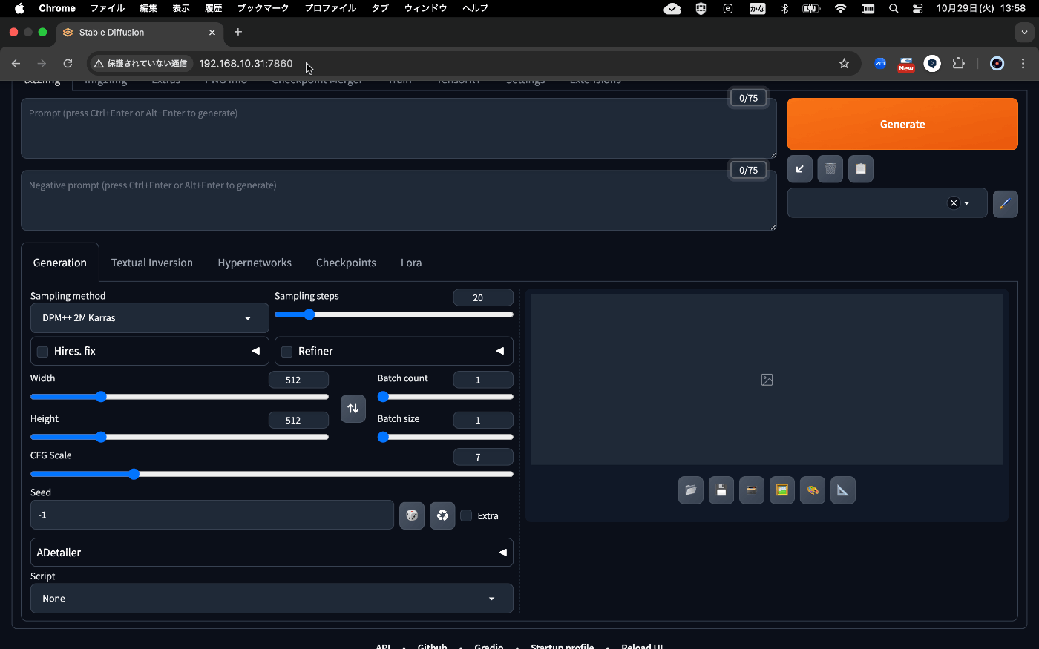Viewport: 1039px width, 649px height.
Task: Click the CFG Scale slider
Action: [272, 474]
